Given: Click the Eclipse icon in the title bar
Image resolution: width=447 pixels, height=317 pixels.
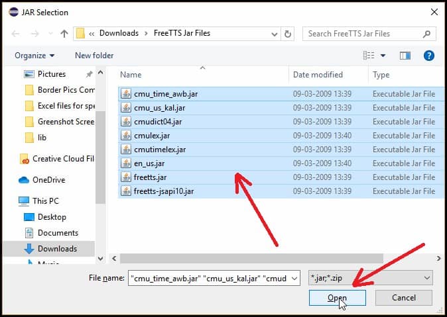Looking at the screenshot, I should click(x=13, y=12).
